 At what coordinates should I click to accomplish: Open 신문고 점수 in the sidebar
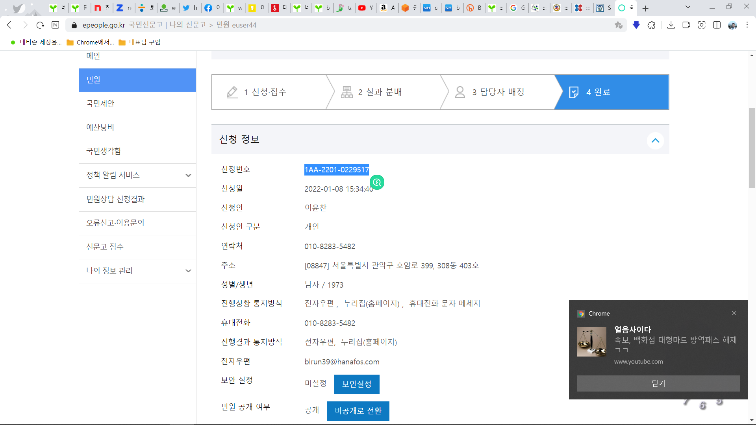(x=137, y=247)
